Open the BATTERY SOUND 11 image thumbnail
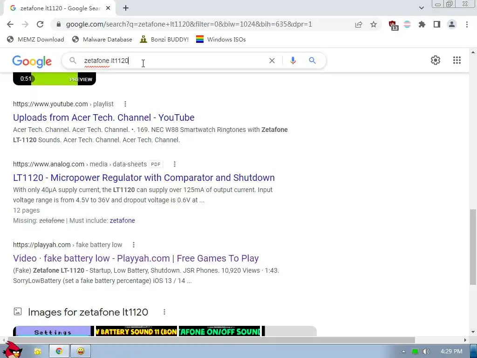The width and height of the screenshot is (477, 358). click(x=136, y=331)
